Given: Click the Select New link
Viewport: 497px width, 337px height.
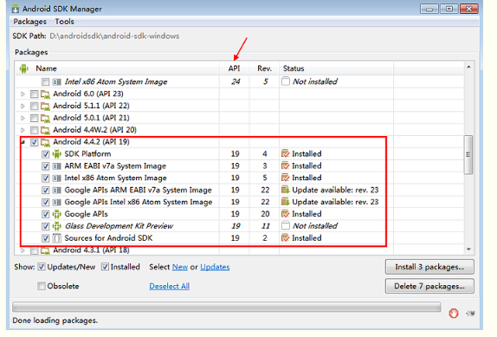Looking at the screenshot, I should [x=180, y=267].
